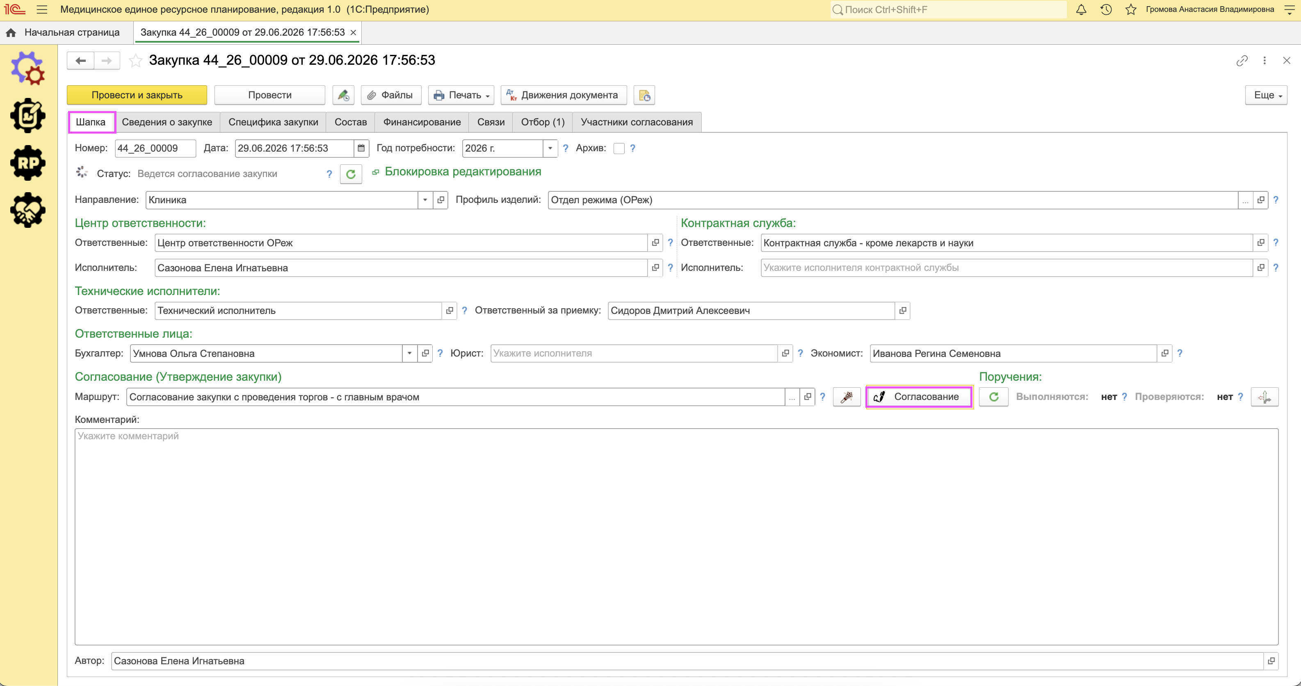This screenshot has width=1301, height=686.
Task: Open the history clock icon
Action: click(1106, 9)
